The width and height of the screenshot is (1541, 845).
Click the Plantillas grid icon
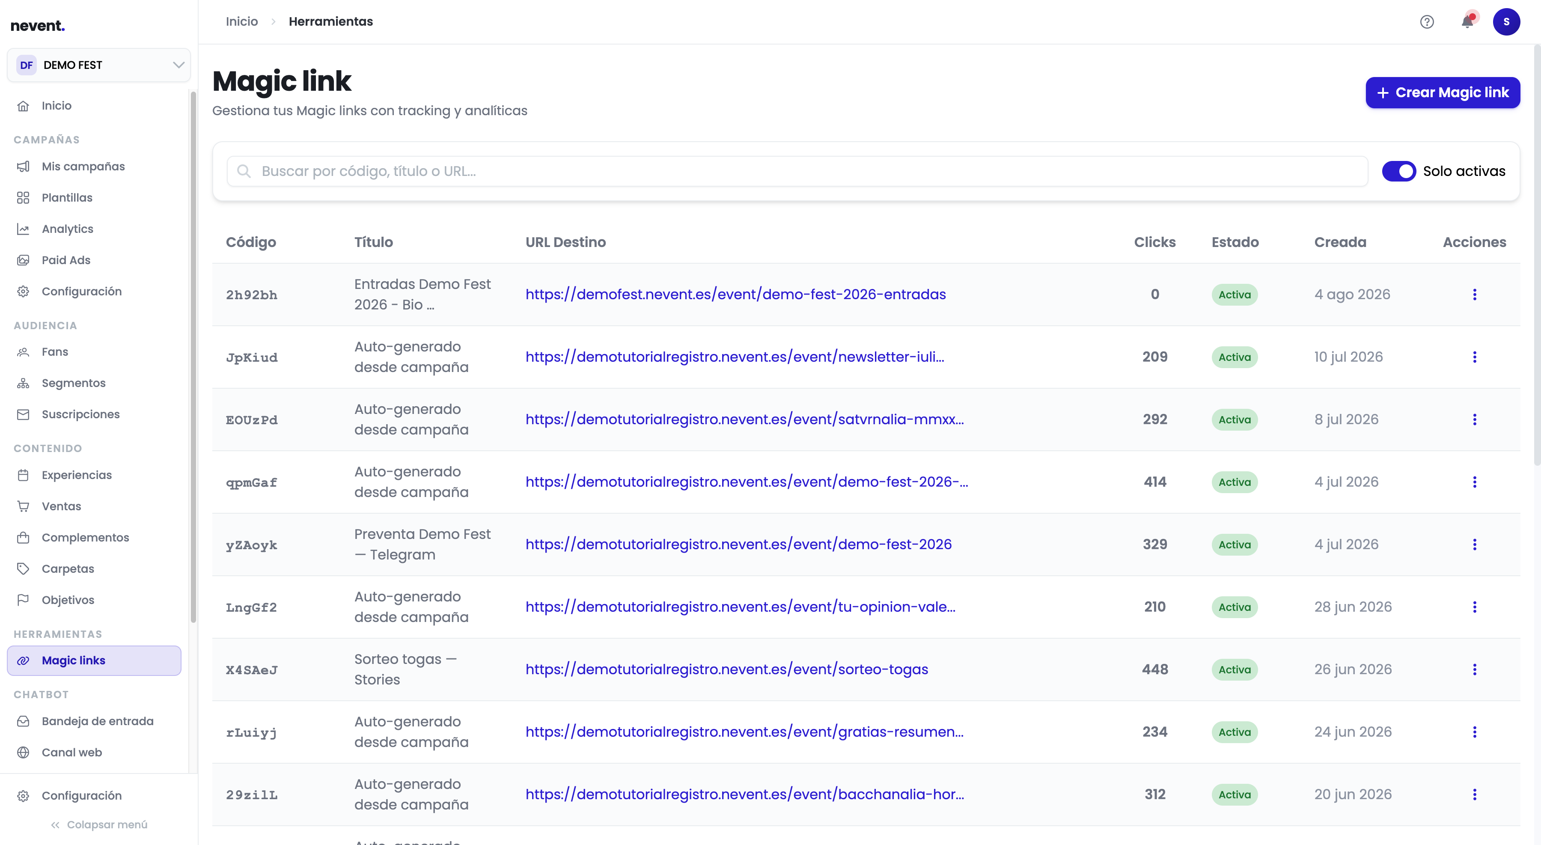24,198
